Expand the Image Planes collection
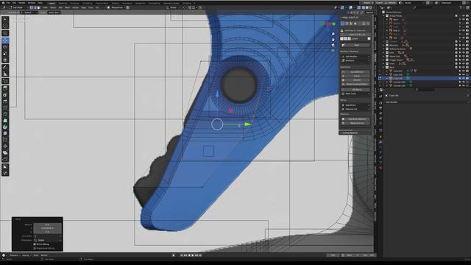Viewport: 471px width, 265px height. click(383, 15)
